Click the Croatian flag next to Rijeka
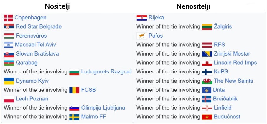The image size is (267, 124). [x=142, y=18]
